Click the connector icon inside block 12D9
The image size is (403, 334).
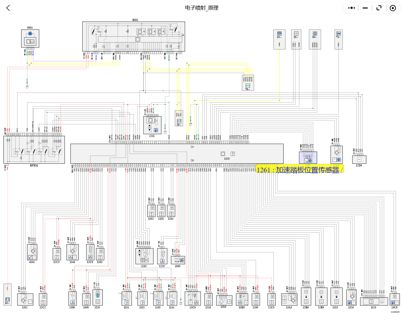359,159
